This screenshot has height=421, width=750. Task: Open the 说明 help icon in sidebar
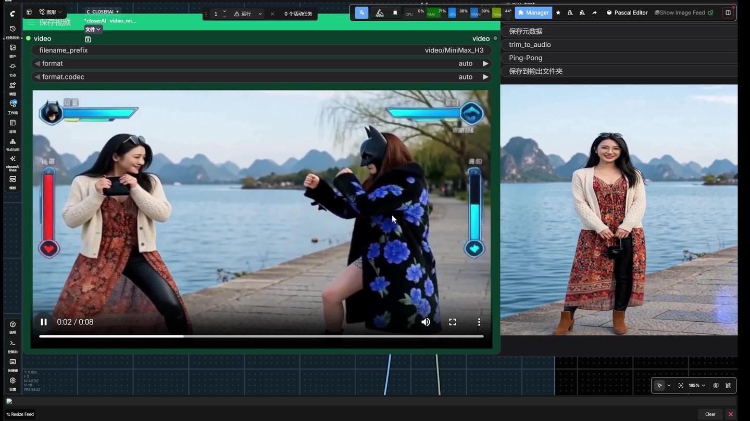coord(12,327)
